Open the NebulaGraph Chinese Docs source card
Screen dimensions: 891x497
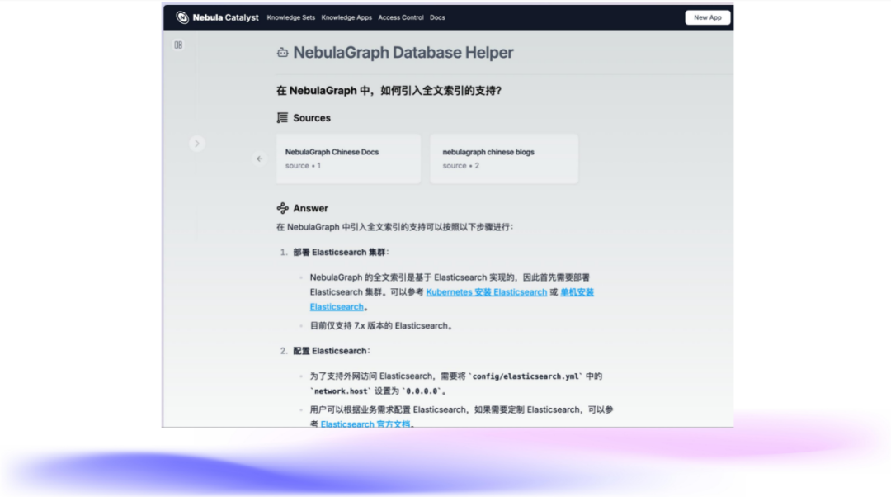point(348,159)
